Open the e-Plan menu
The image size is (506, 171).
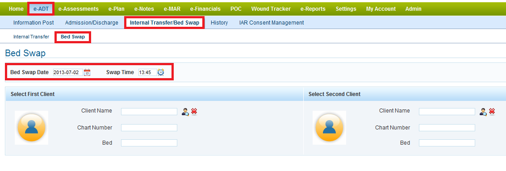(x=117, y=9)
